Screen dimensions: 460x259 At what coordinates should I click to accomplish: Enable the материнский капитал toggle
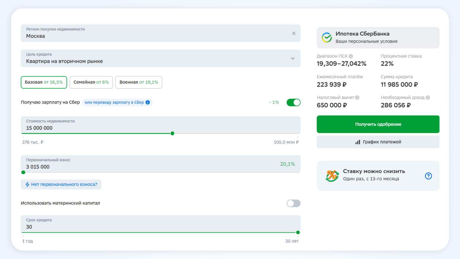click(293, 203)
